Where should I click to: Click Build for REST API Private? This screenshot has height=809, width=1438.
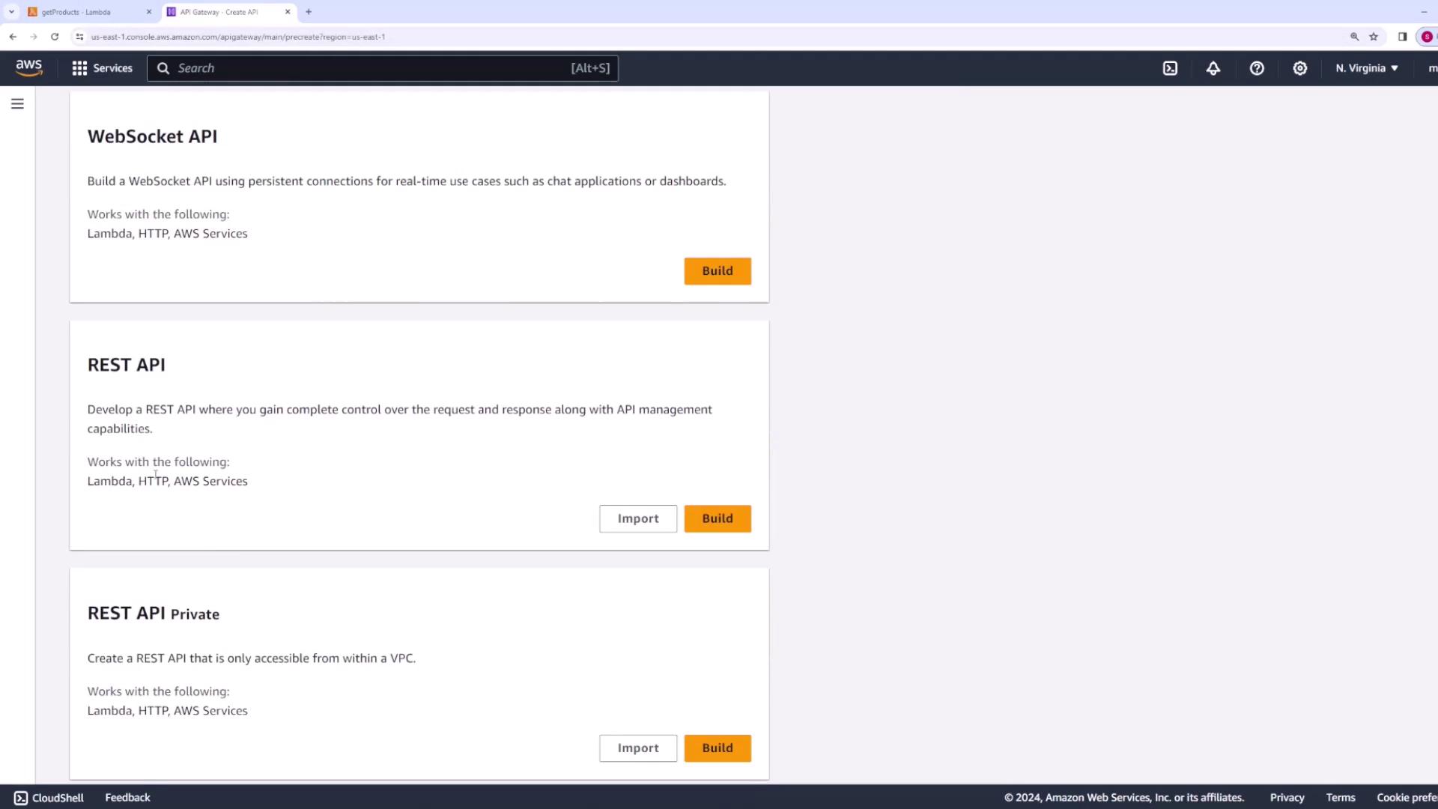(717, 748)
